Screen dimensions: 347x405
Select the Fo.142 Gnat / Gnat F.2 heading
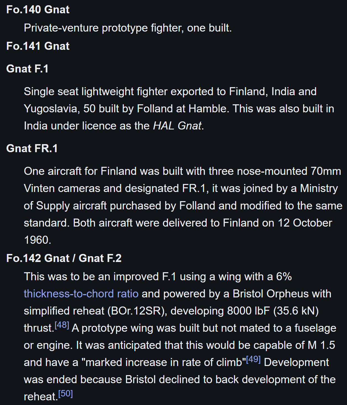tap(64, 258)
